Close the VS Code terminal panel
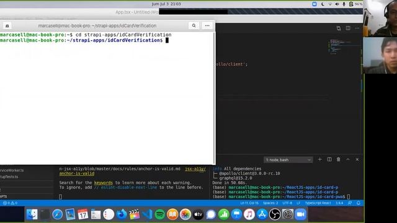The image size is (397, 223). point(357,160)
